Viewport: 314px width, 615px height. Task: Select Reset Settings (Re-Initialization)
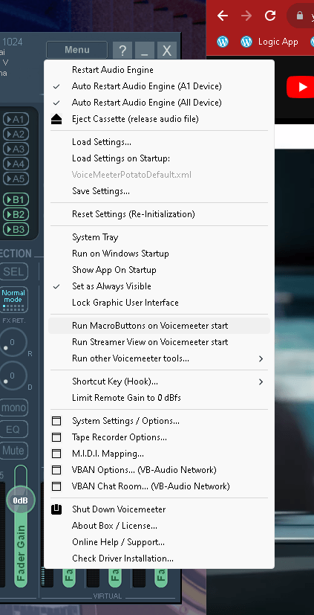pyautogui.click(x=159, y=214)
